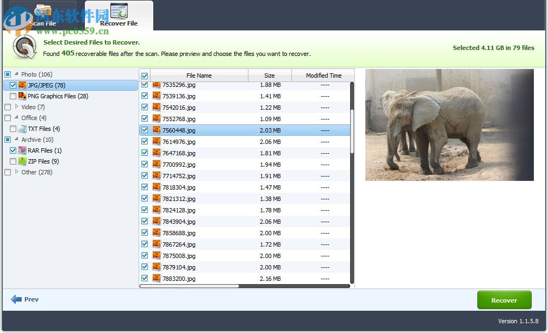Image resolution: width=548 pixels, height=333 pixels.
Task: Uncheck the checkbox next to 7539136.jpg
Action: coord(144,96)
